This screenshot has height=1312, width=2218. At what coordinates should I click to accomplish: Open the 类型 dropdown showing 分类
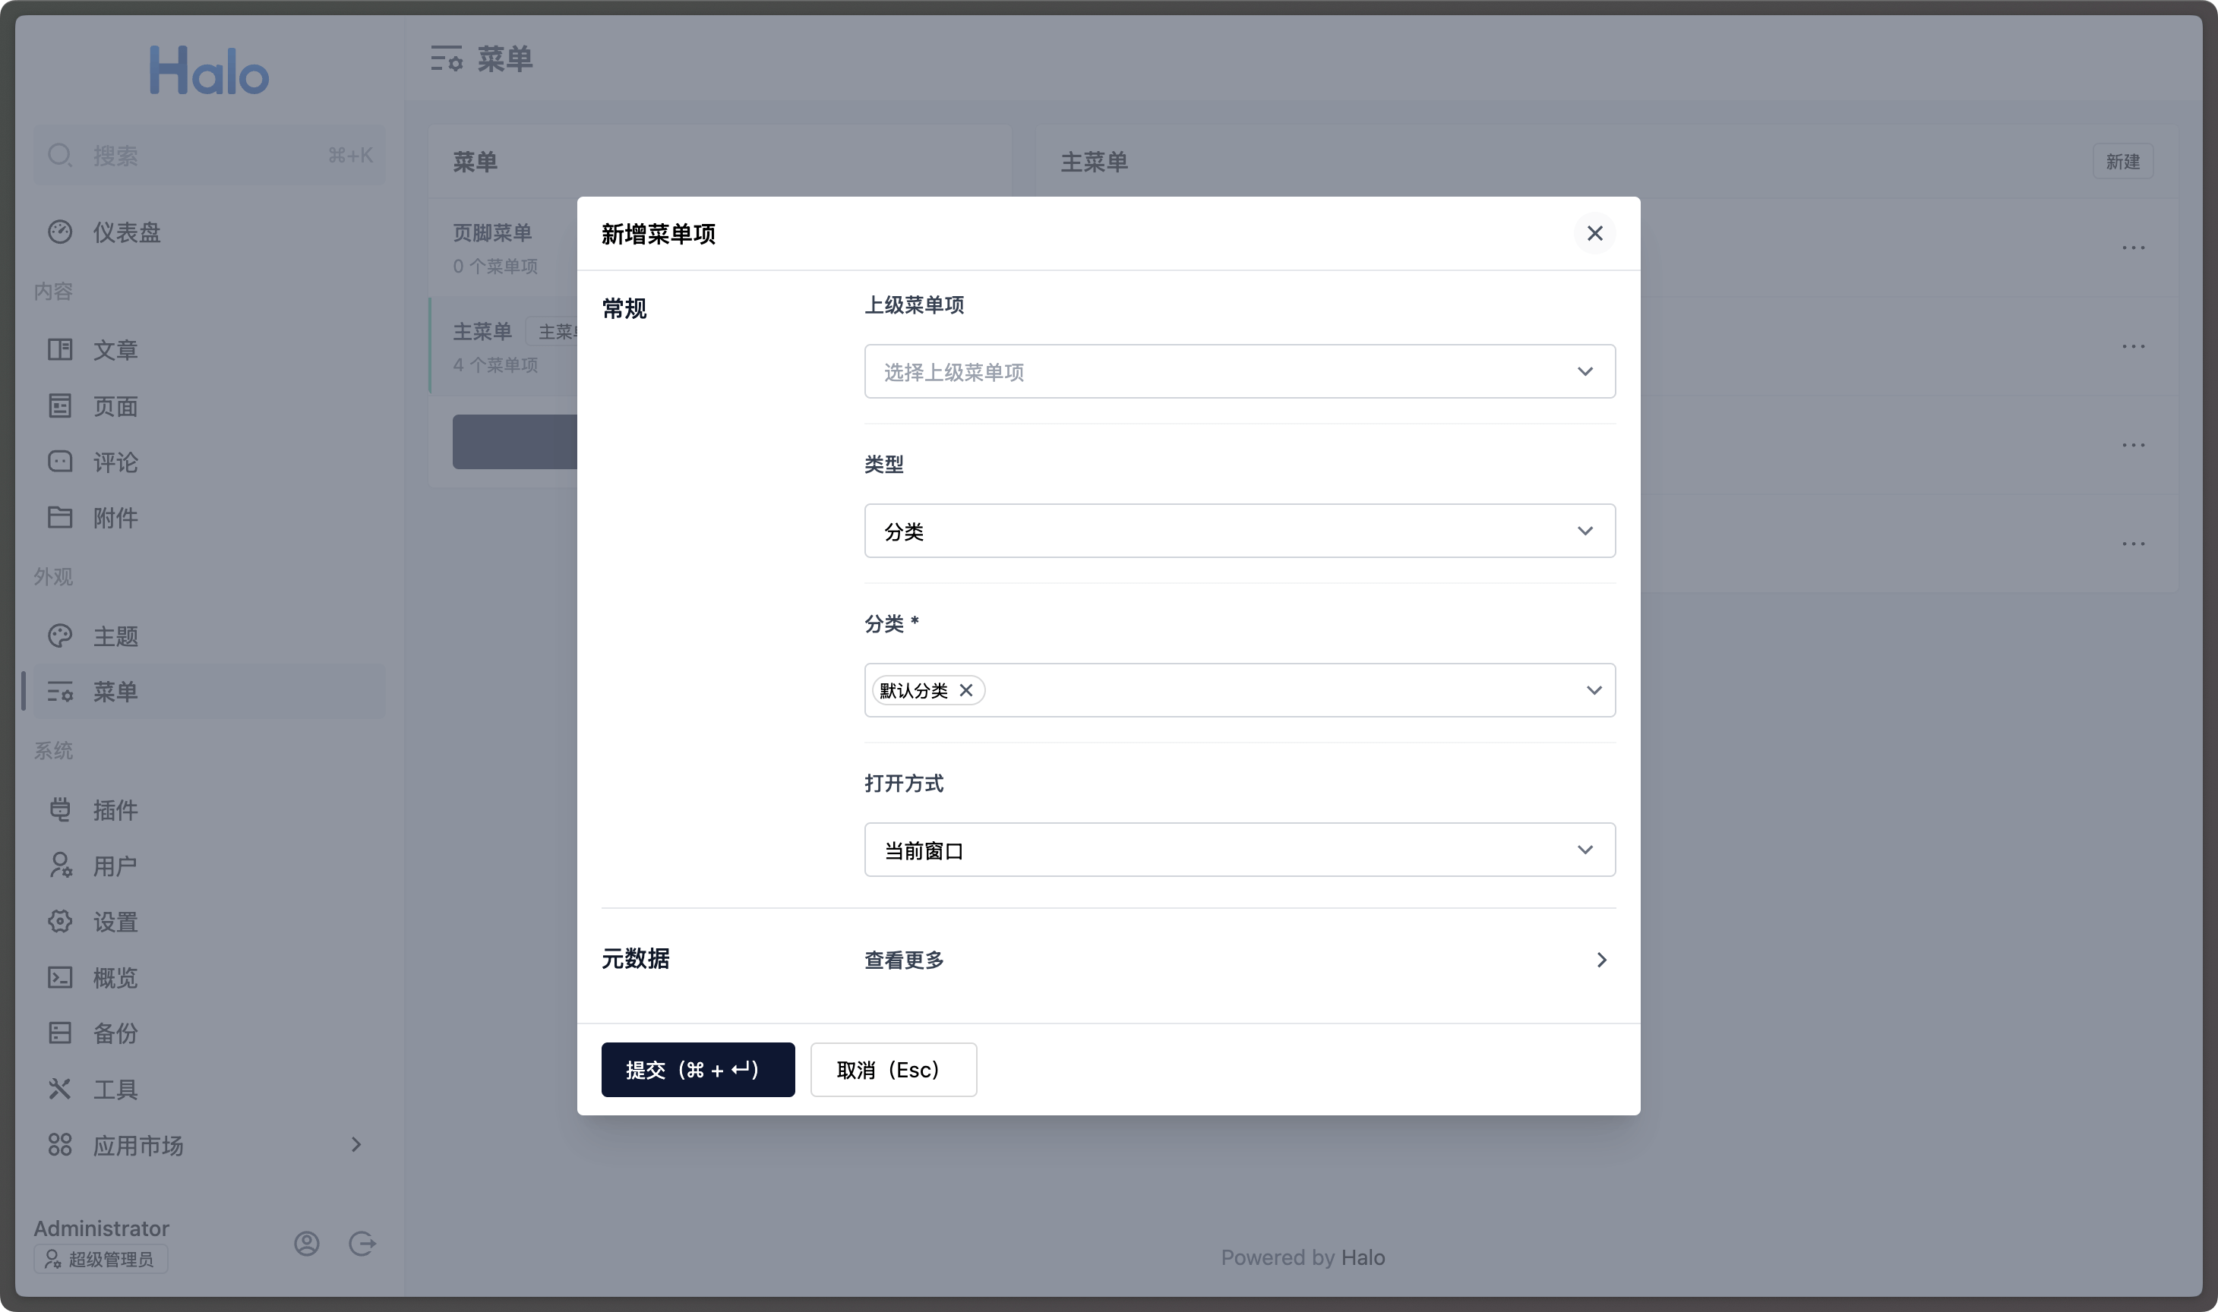click(1238, 531)
